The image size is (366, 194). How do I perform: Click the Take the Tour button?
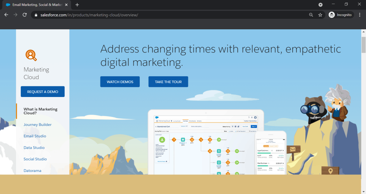click(x=168, y=82)
